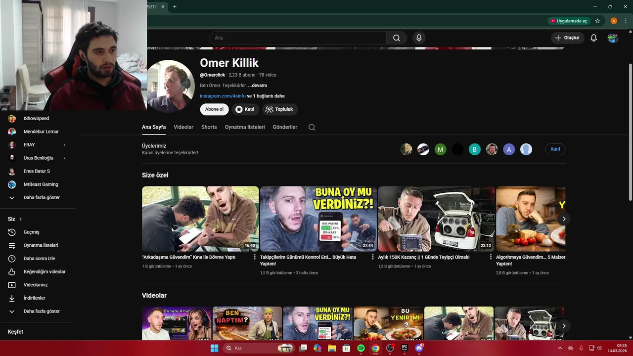Image resolution: width=633 pixels, height=356 pixels.
Task: Click the Omer Killik channel avatar
Action: click(x=171, y=86)
